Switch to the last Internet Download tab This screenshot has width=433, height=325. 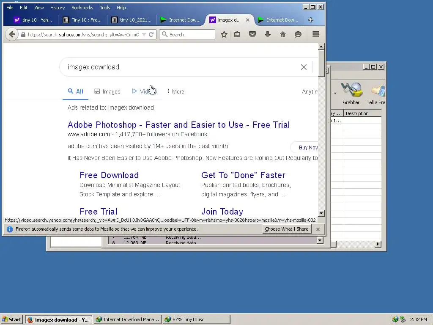click(278, 20)
